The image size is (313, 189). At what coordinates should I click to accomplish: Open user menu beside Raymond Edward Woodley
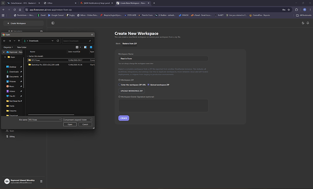click(41, 181)
